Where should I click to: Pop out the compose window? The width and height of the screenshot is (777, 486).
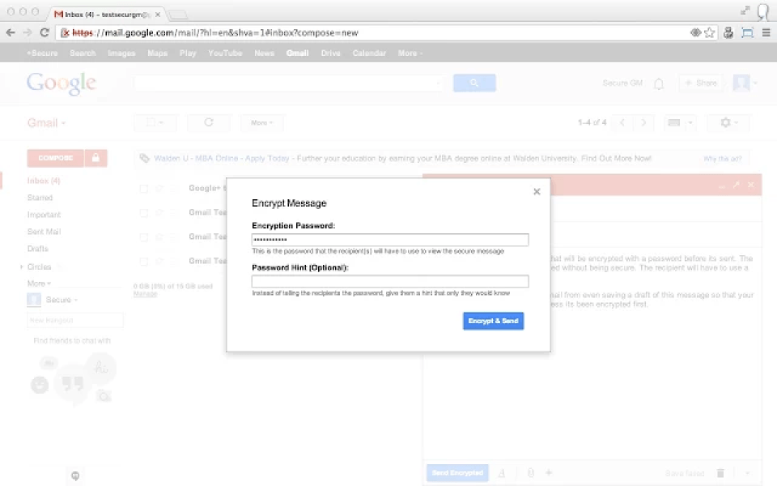(x=737, y=185)
